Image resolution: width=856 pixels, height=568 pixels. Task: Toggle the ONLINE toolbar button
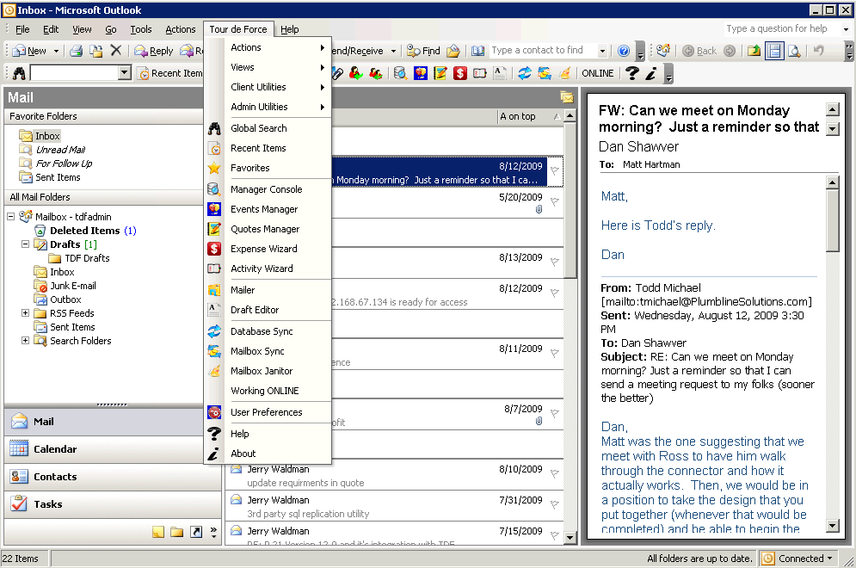(597, 73)
